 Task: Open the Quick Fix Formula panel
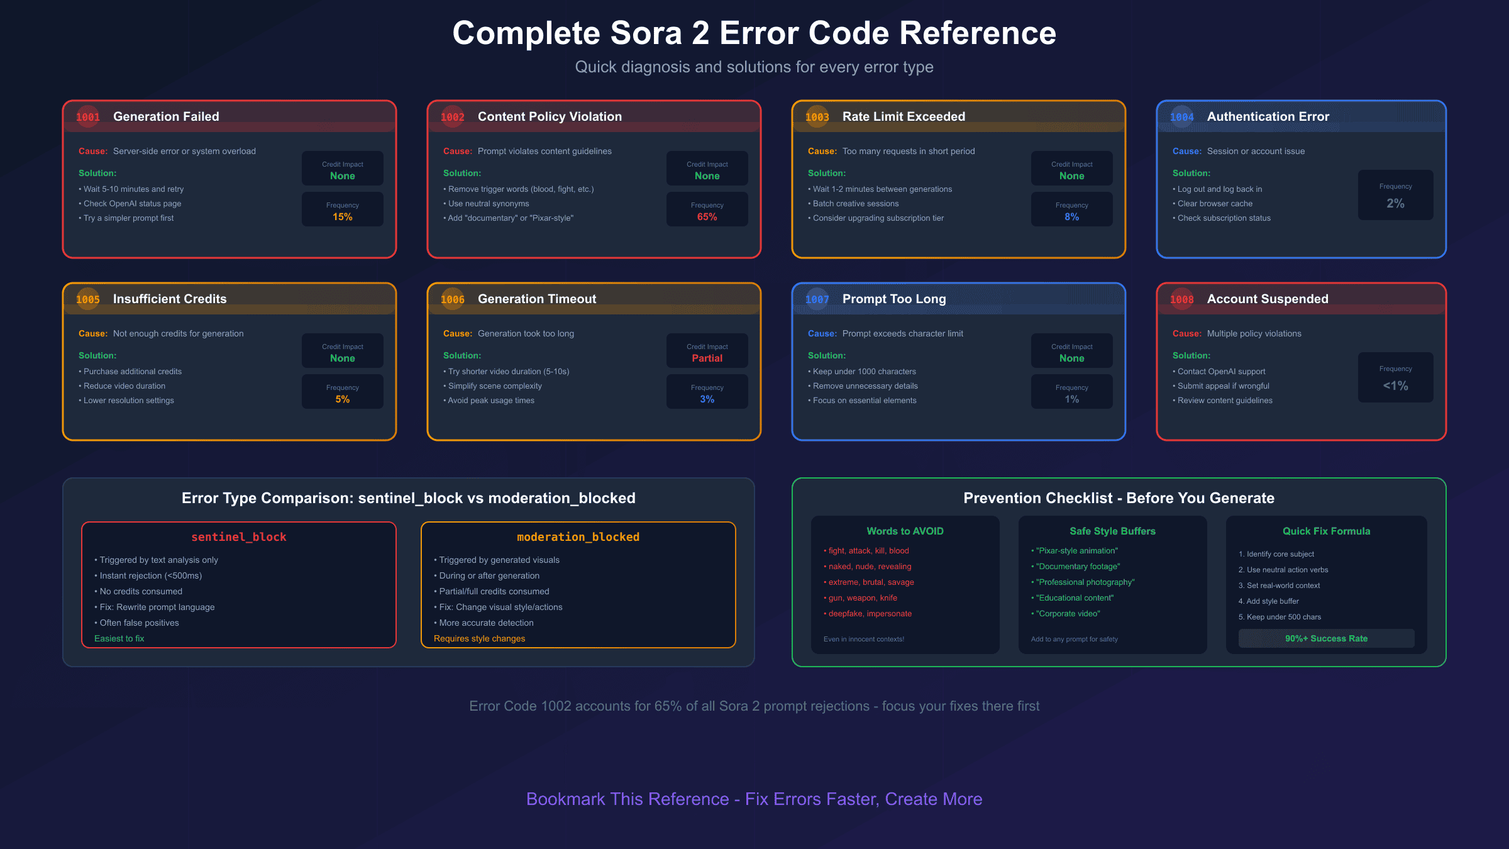coord(1326,531)
